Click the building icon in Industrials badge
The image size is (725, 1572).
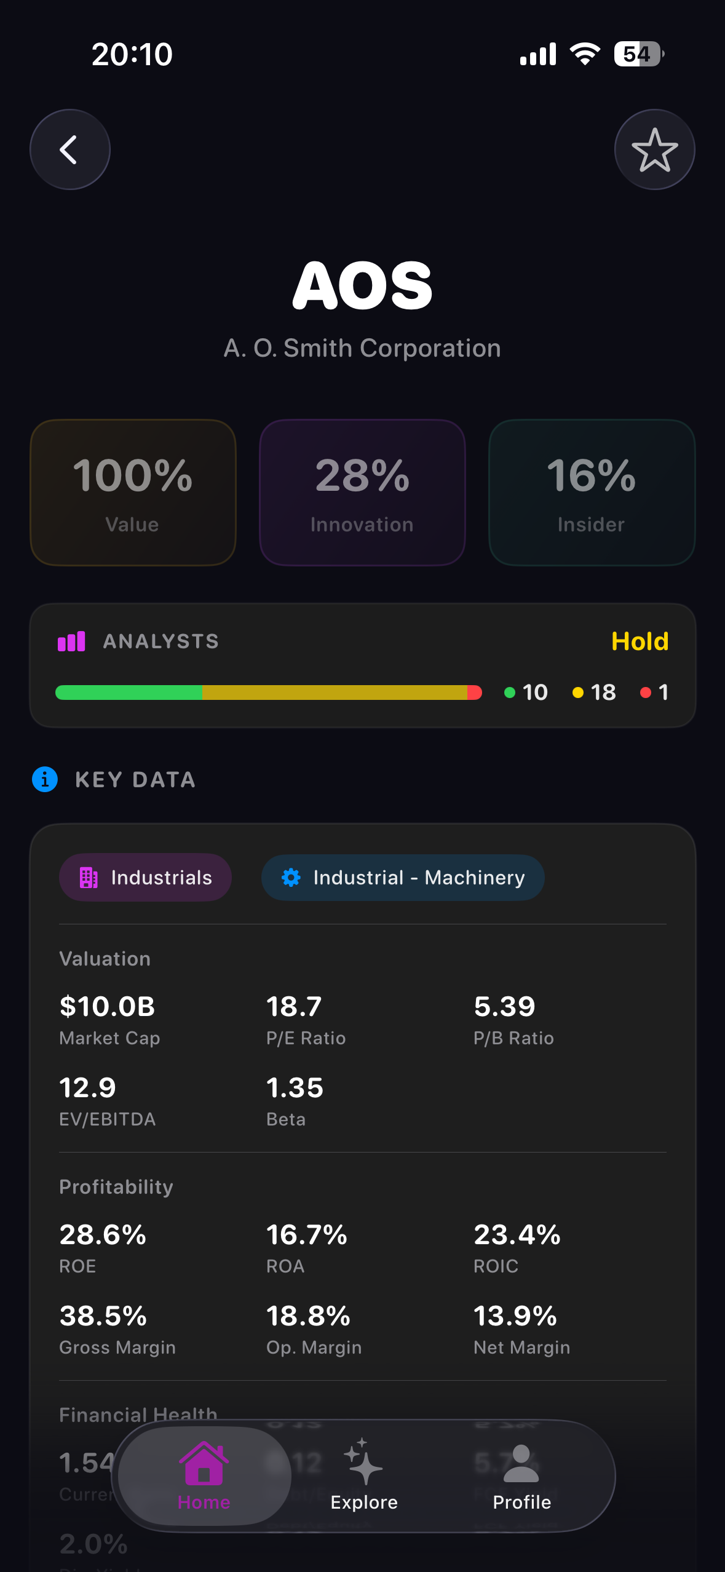pyautogui.click(x=90, y=878)
